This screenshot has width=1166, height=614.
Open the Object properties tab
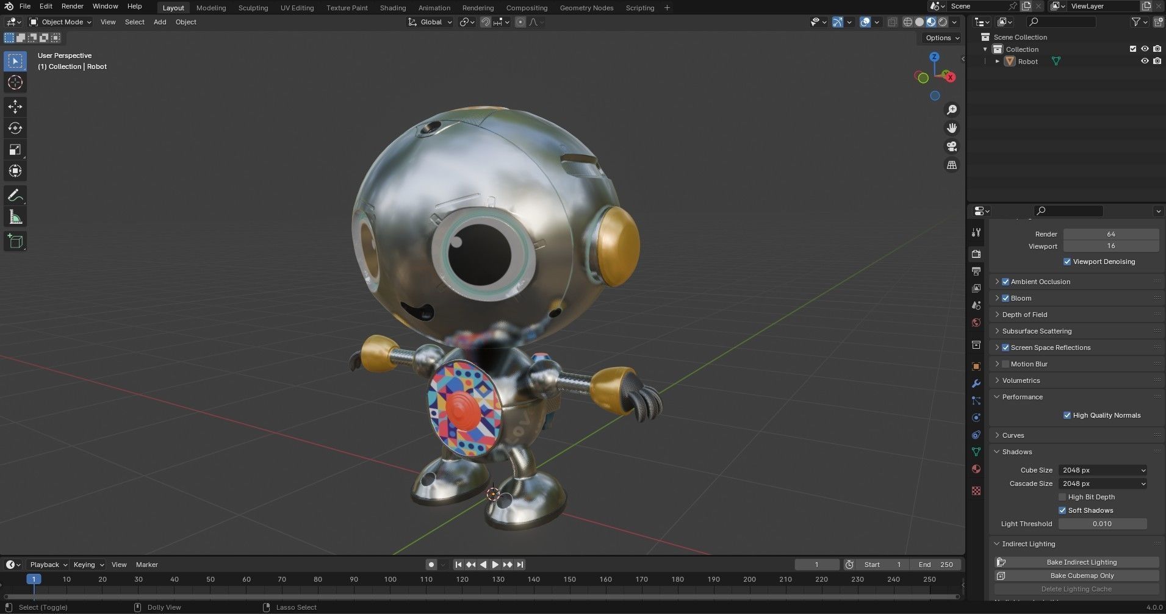(976, 366)
